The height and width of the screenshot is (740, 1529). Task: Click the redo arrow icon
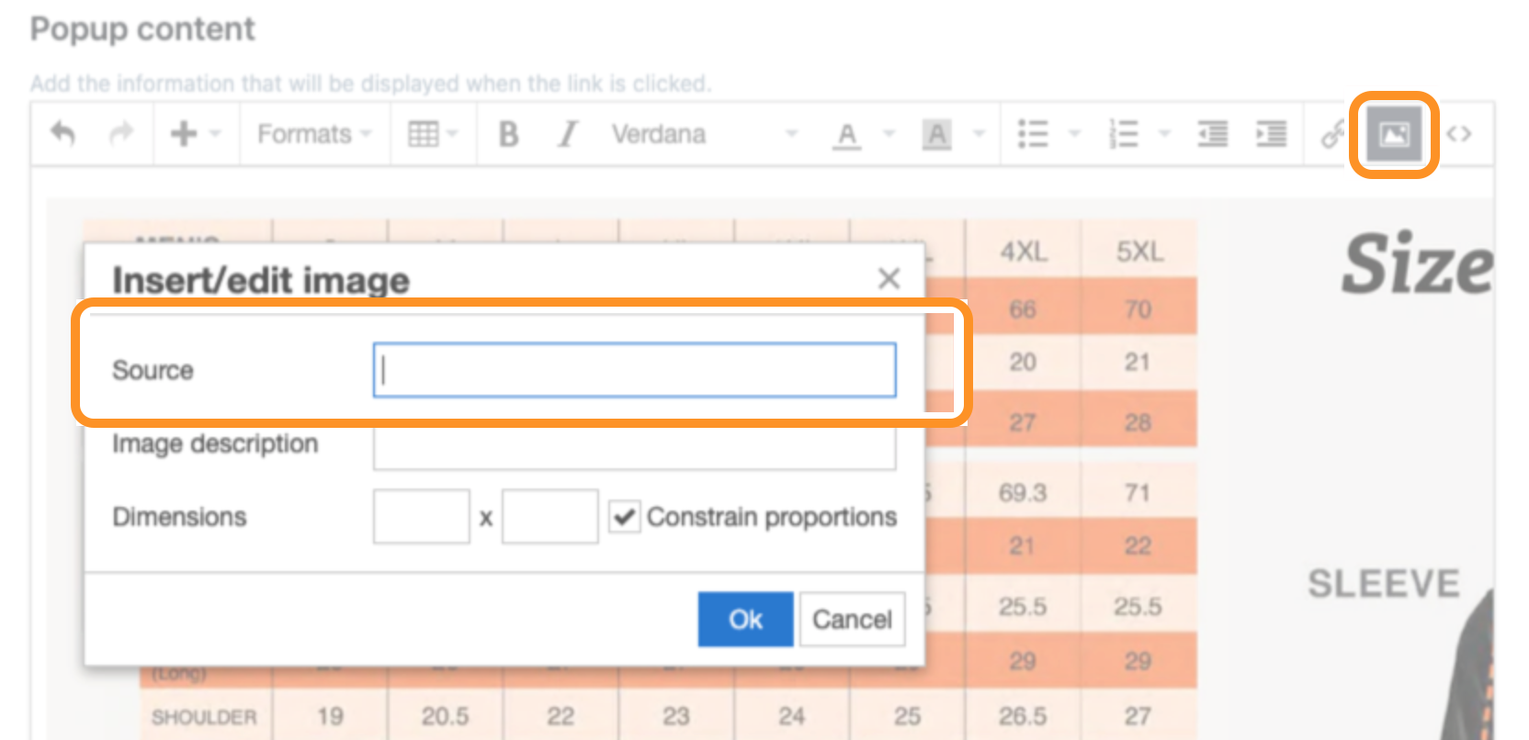coord(120,134)
